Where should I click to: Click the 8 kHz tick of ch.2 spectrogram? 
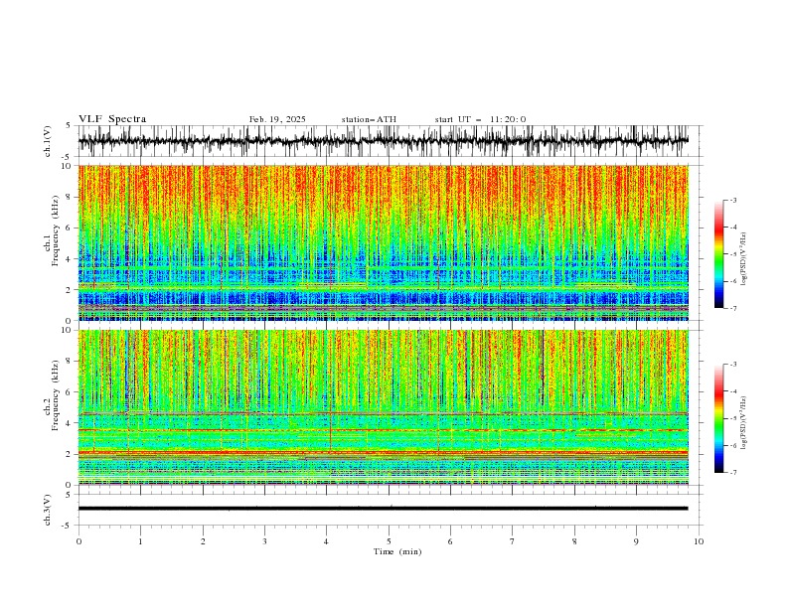(70, 362)
